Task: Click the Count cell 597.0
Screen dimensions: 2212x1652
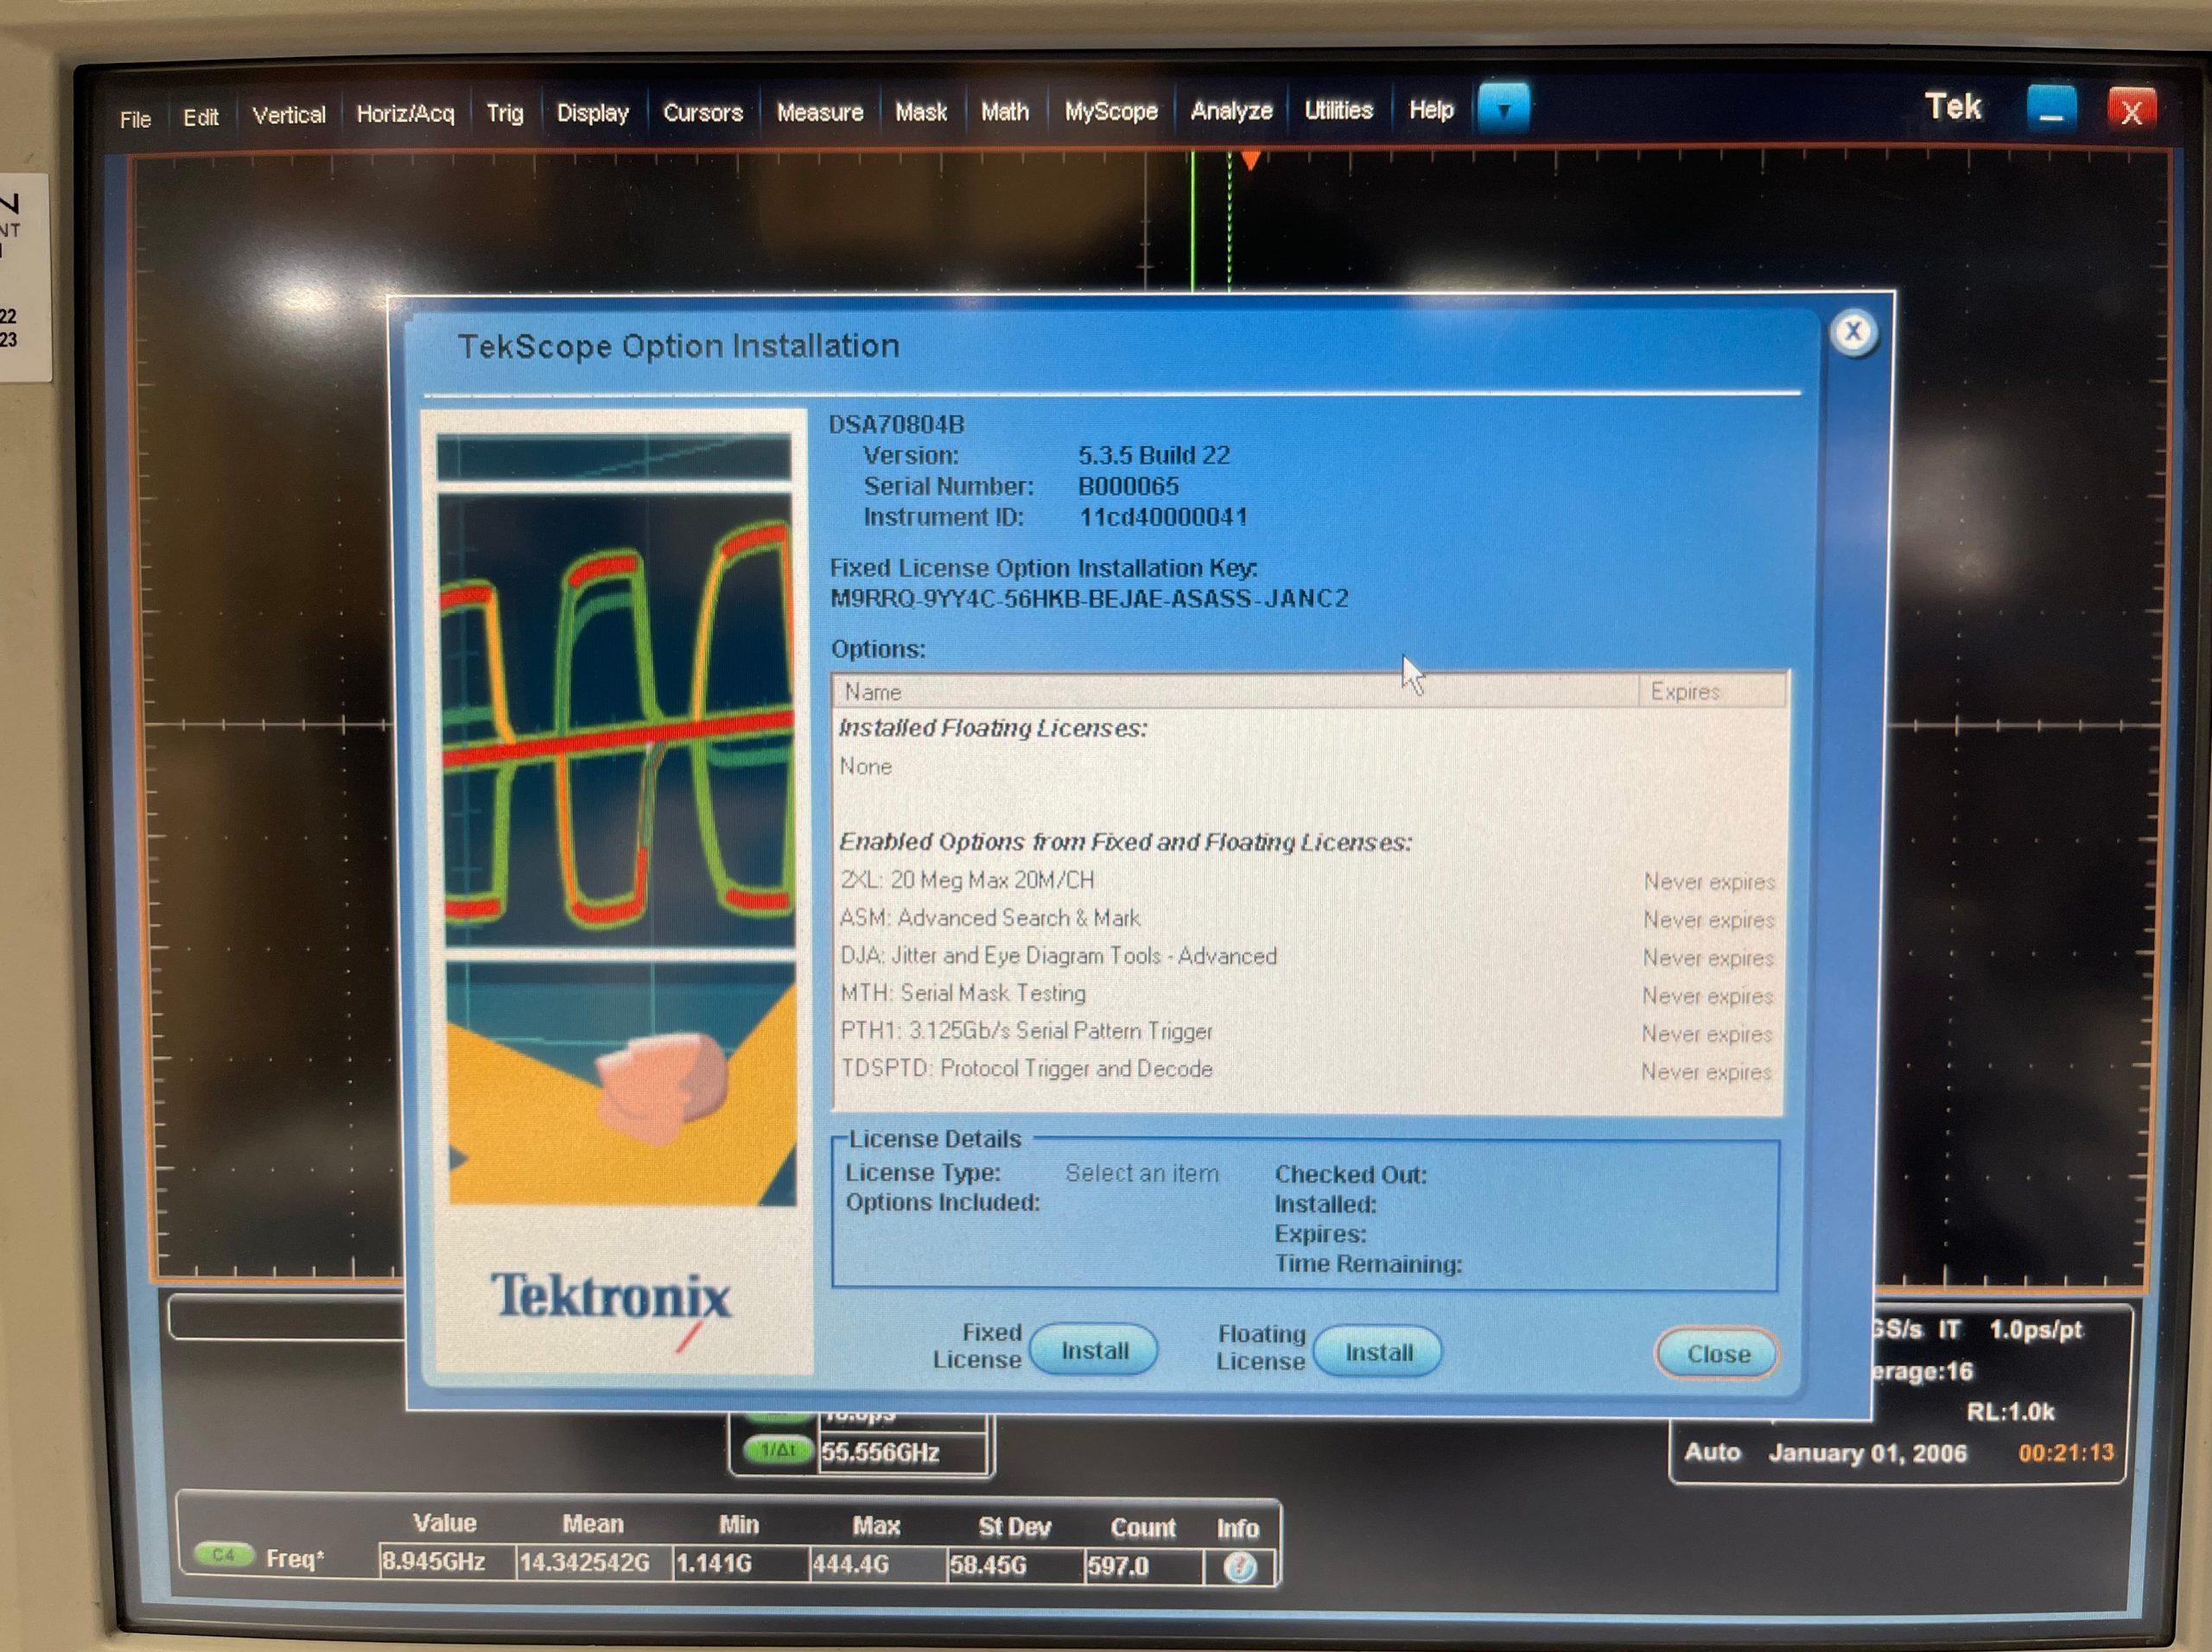Action: (x=1143, y=1566)
